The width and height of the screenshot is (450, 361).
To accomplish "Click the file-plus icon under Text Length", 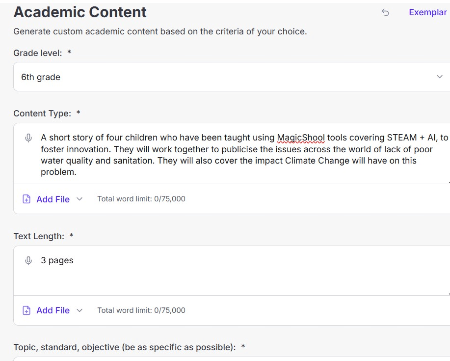I will pos(26,310).
